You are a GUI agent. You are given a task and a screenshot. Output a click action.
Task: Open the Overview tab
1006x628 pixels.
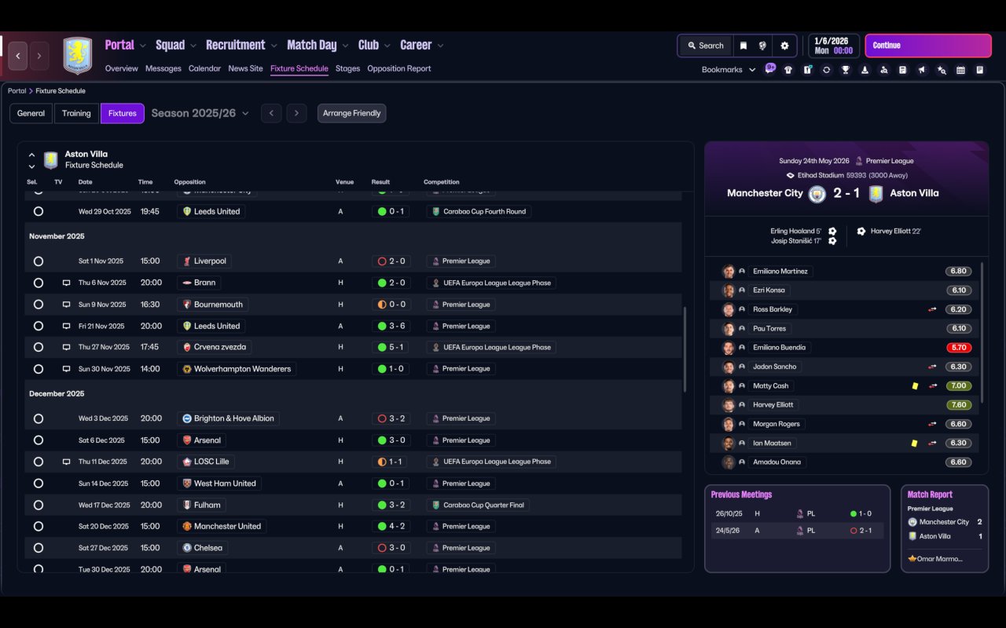[x=121, y=69]
